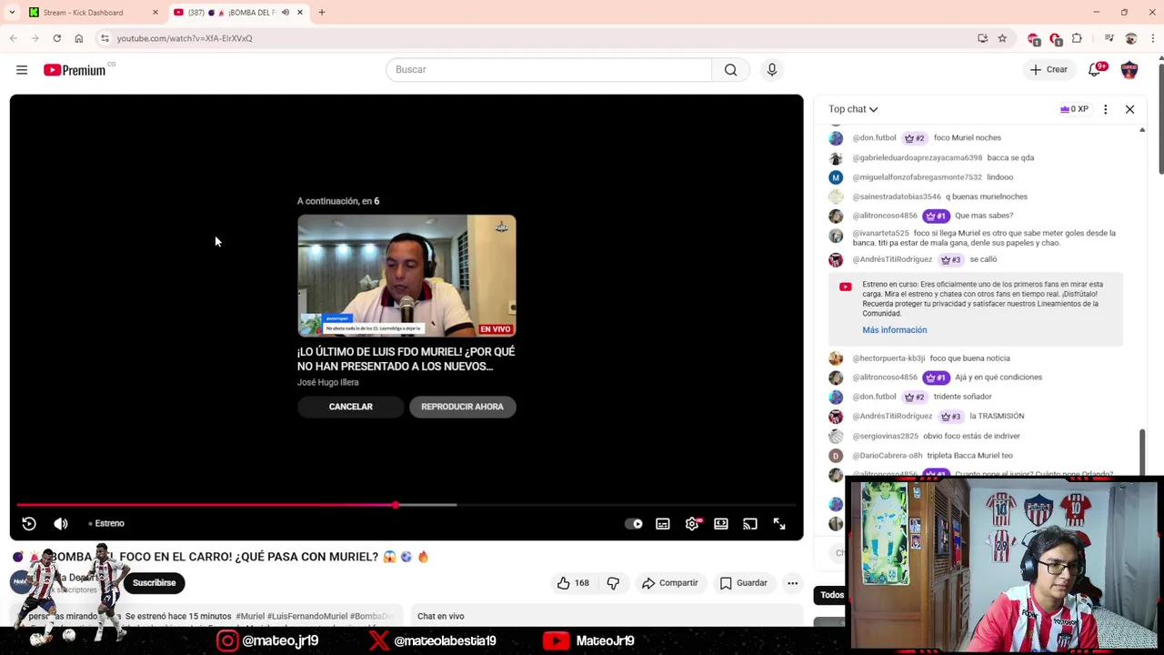Expand the Top chat dropdown
Screen dimensions: 1164x655
[x=853, y=109]
